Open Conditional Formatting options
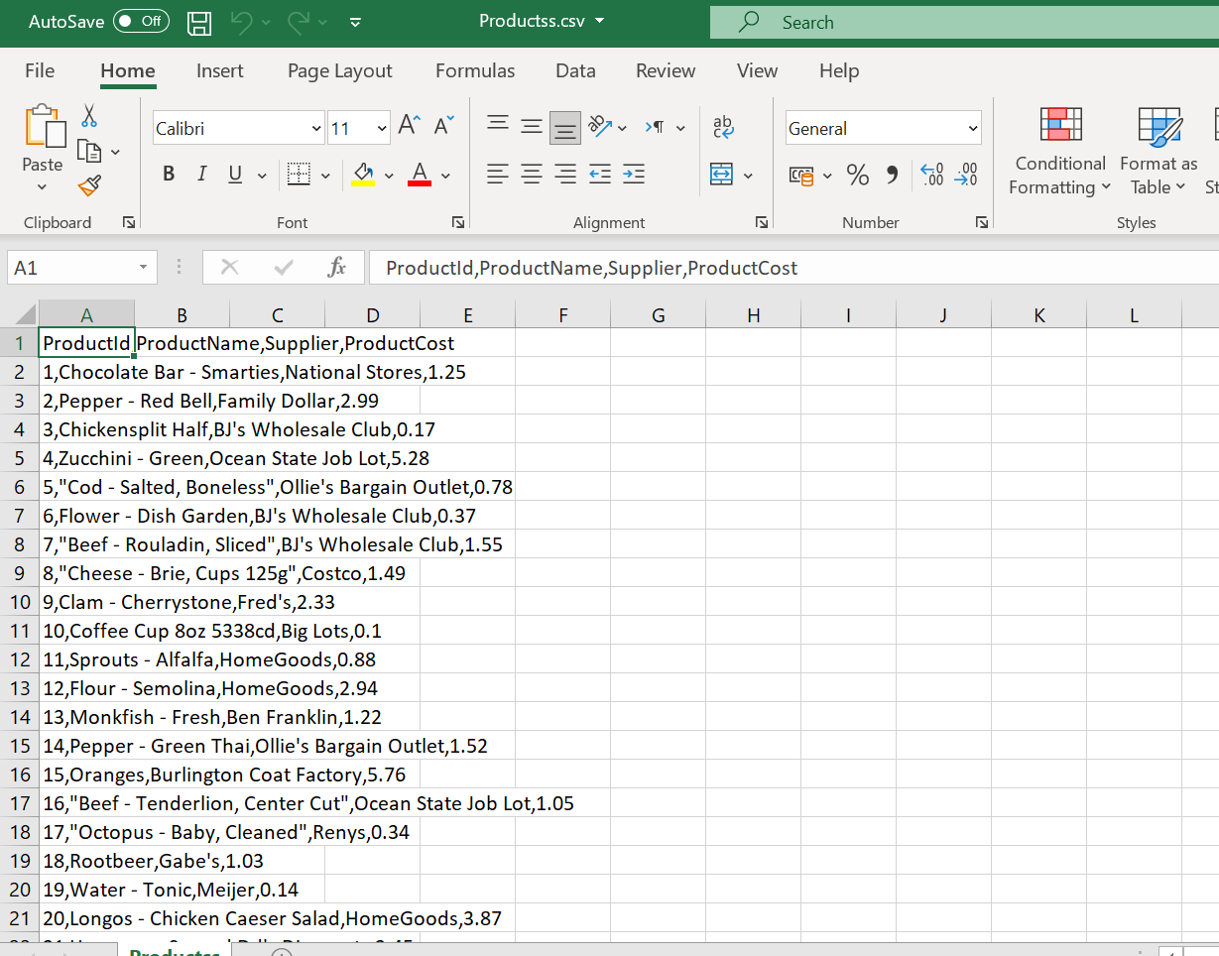 (x=1058, y=151)
